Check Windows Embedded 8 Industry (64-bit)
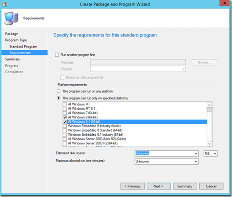 click(65, 126)
